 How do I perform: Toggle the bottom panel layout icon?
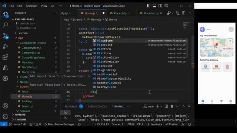[154, 6]
